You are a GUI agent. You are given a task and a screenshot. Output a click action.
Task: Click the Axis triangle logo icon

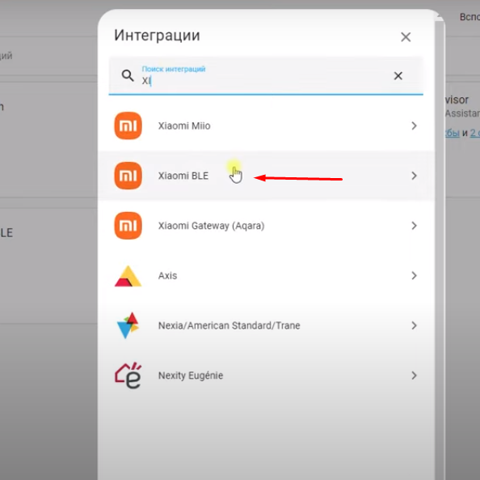(128, 276)
